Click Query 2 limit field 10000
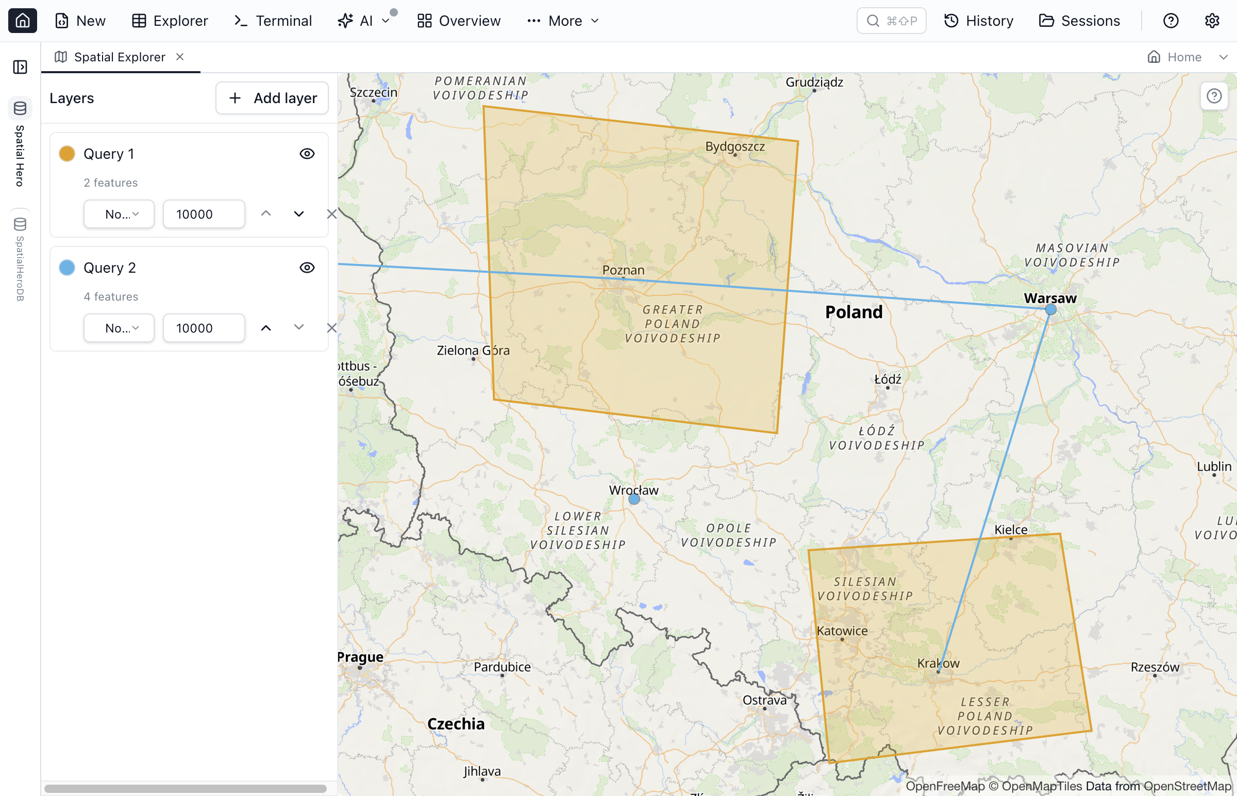This screenshot has width=1237, height=796. pos(204,328)
